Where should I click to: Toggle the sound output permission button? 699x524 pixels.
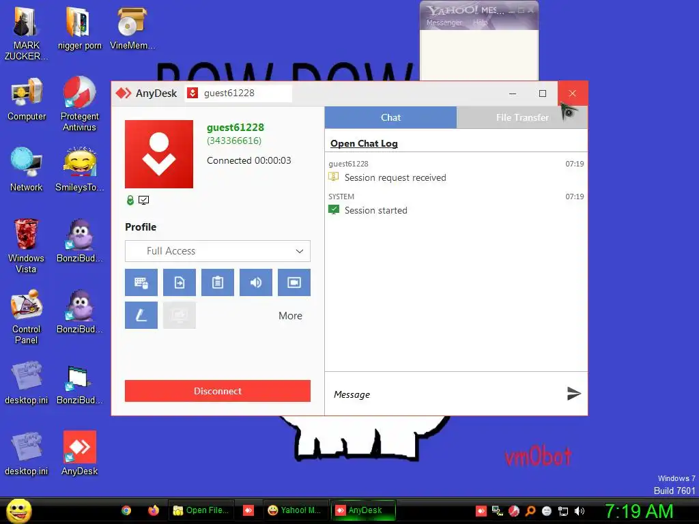pos(256,282)
